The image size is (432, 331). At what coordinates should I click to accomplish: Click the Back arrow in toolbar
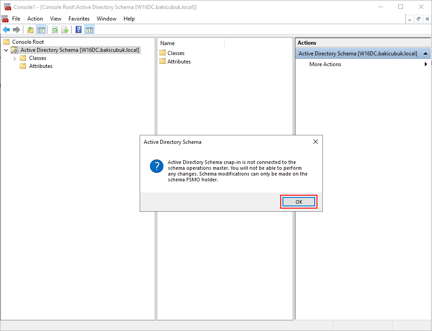[6, 29]
